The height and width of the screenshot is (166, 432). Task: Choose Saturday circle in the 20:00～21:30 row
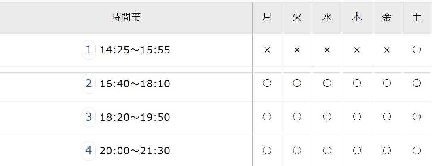tap(417, 151)
